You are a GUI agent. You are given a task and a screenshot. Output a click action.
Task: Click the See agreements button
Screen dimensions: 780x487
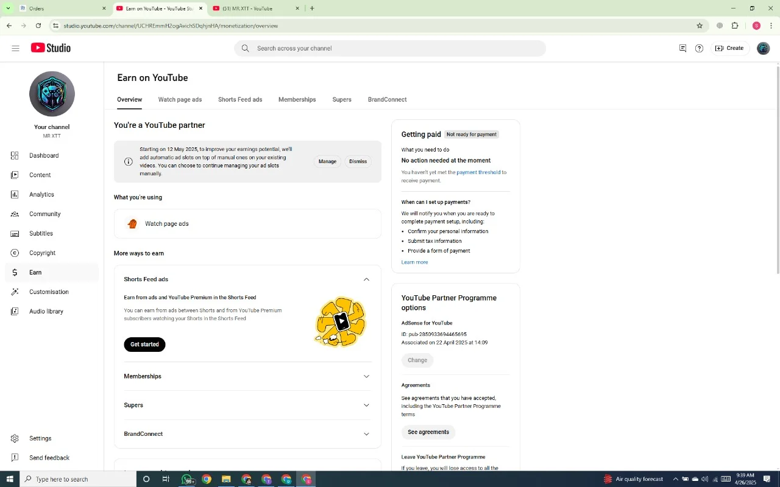[428, 432]
